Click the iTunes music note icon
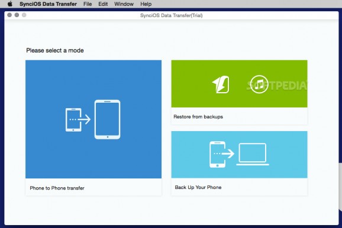The image size is (342, 228). pyautogui.click(x=259, y=84)
